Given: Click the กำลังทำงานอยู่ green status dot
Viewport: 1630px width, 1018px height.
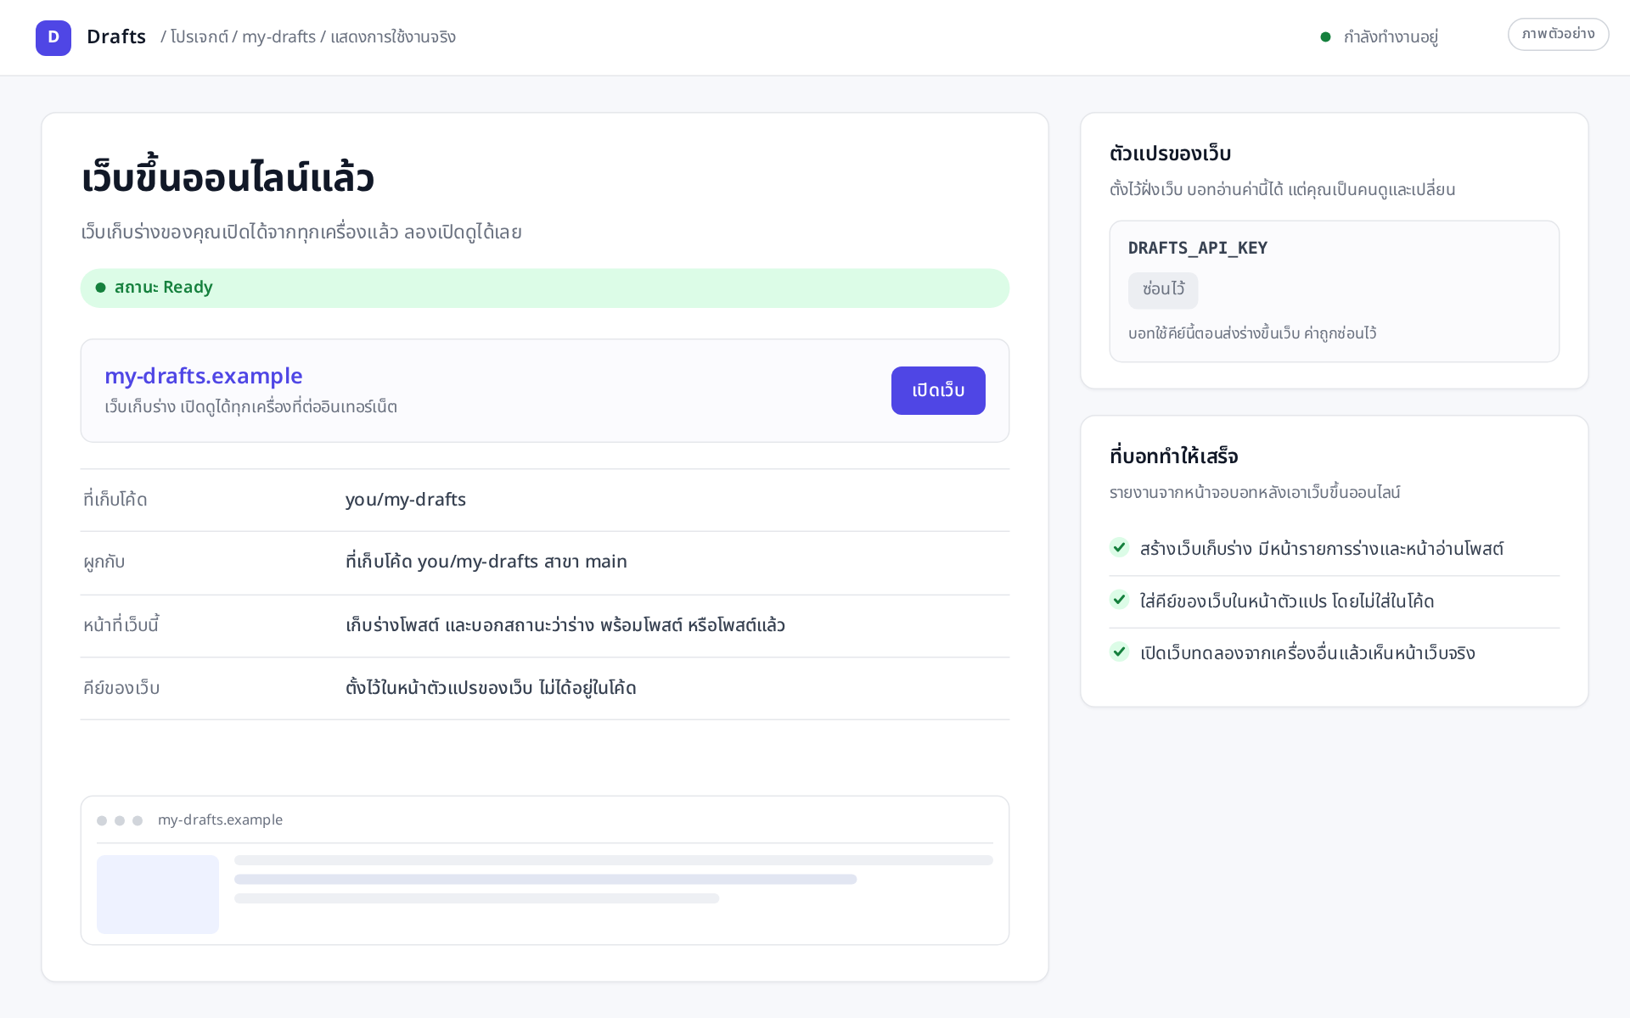Looking at the screenshot, I should [x=1325, y=37].
